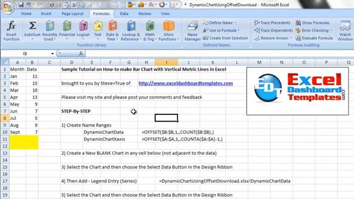This screenshot has width=354, height=199.
Task: Open the Name Manager
Action: [x=192, y=31]
